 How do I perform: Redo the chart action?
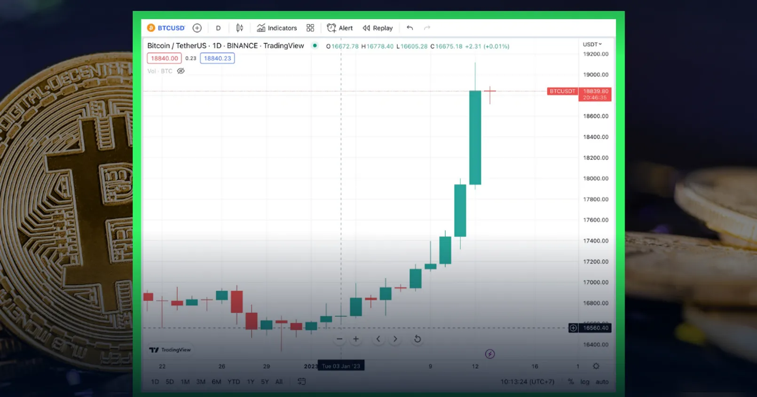(427, 28)
